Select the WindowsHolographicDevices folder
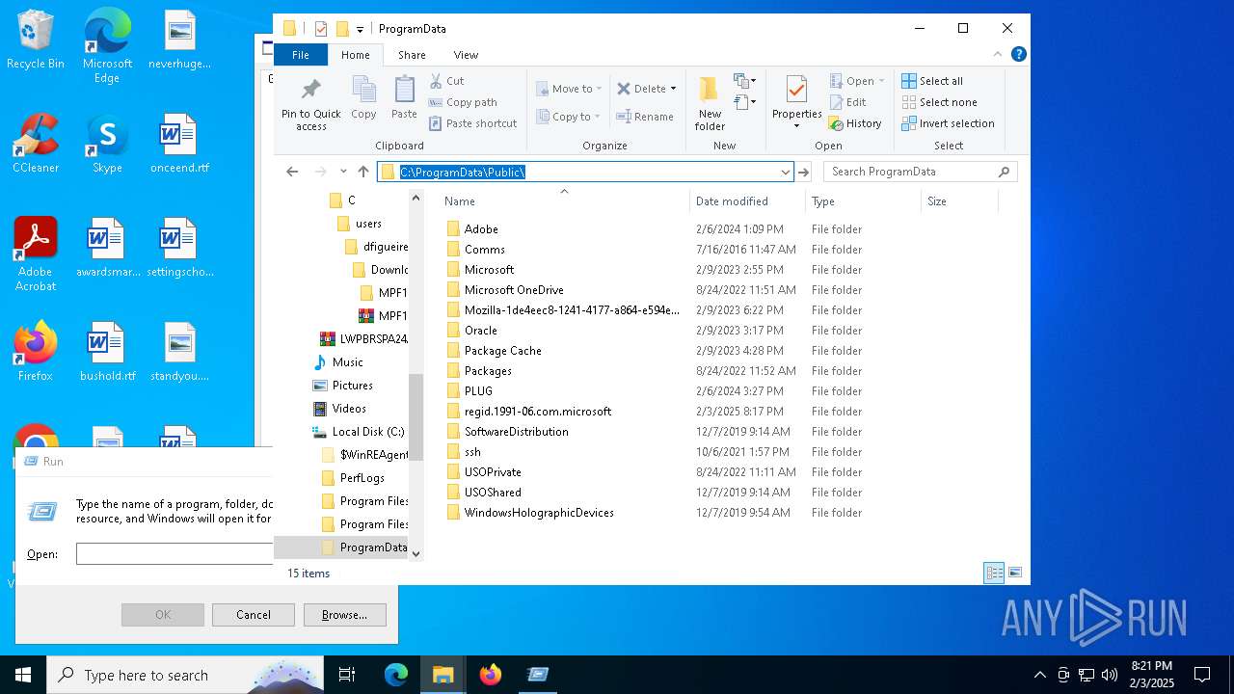This screenshot has height=694, width=1234. (x=539, y=513)
